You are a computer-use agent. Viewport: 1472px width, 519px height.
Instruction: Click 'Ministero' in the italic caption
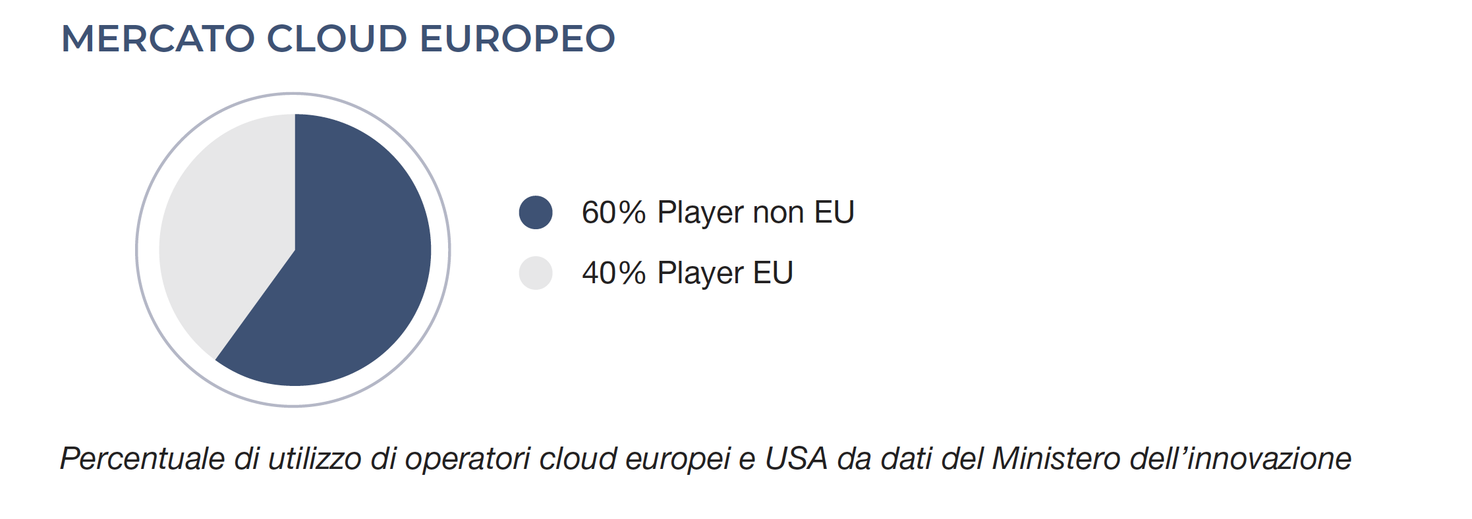(x=1056, y=458)
